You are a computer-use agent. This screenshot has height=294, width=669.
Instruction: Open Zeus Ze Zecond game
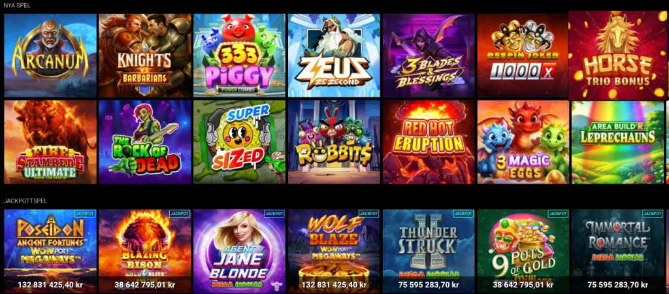(x=334, y=56)
